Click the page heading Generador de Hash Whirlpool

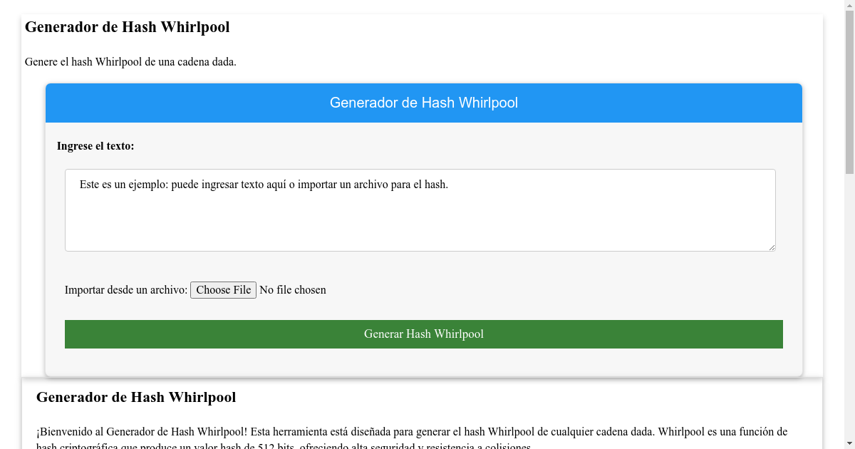(127, 27)
